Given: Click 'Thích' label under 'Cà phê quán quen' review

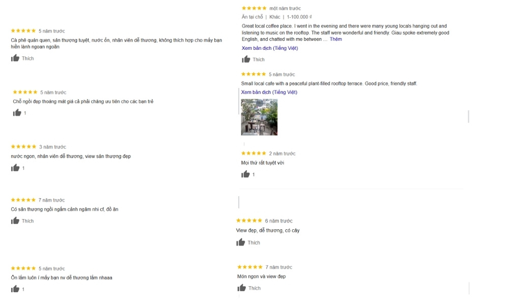Looking at the screenshot, I should (27, 58).
